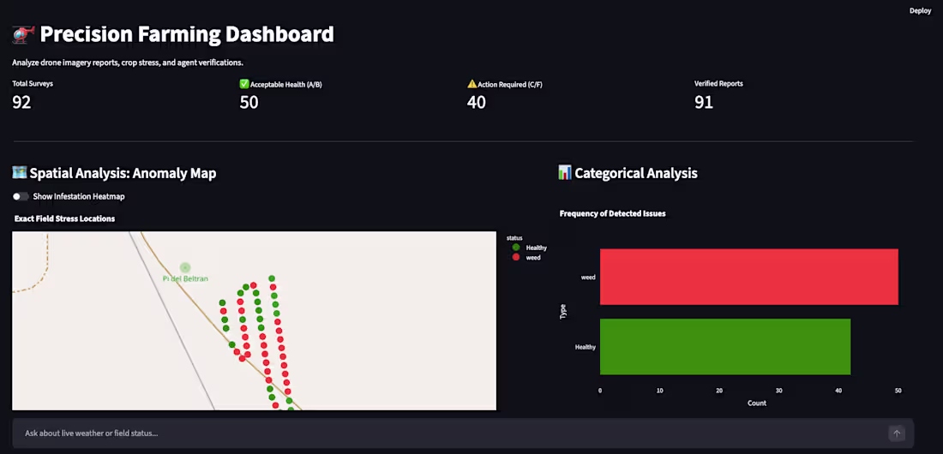Click the map icon beside Spatial Analysis heading
943x454 pixels.
pyautogui.click(x=19, y=173)
